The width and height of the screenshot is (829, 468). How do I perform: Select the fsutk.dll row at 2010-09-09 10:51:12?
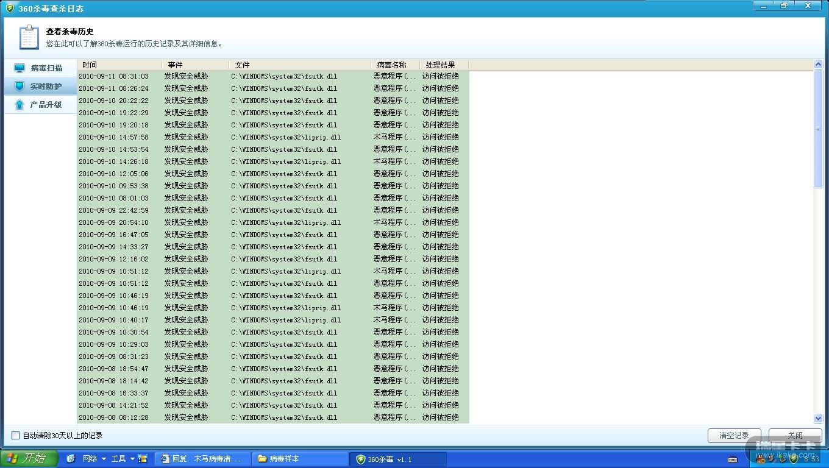click(x=273, y=283)
